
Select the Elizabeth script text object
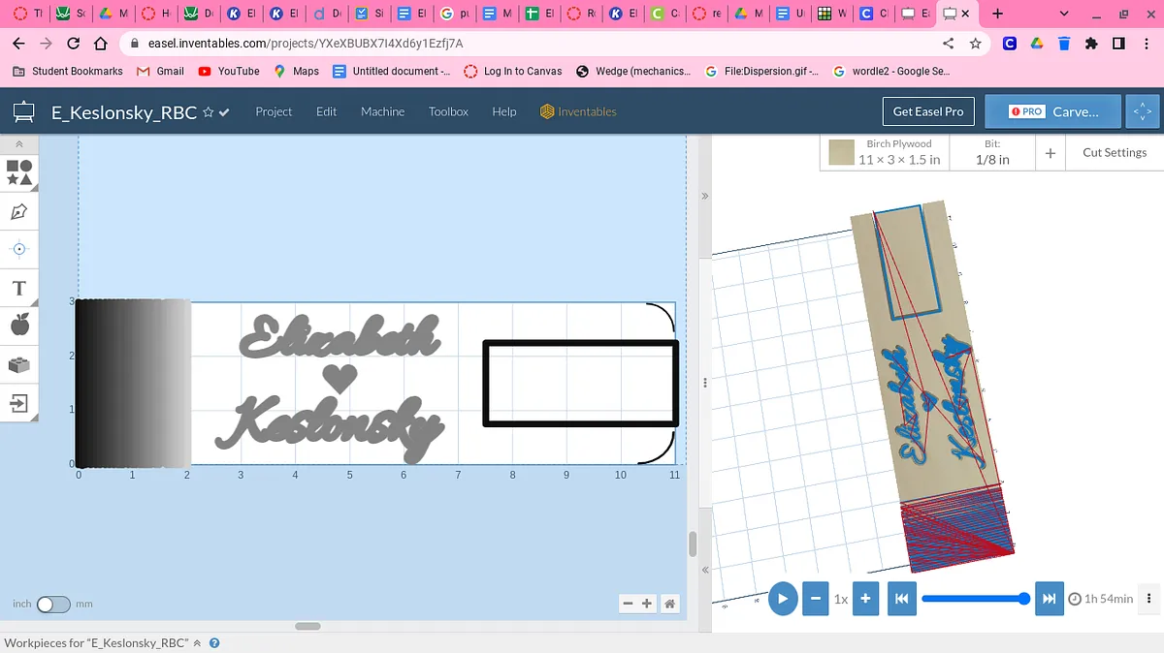point(339,337)
